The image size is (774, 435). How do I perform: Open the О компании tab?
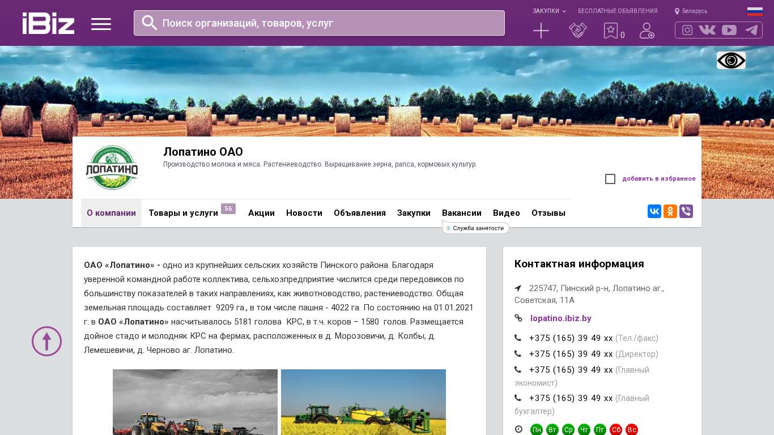(x=111, y=213)
